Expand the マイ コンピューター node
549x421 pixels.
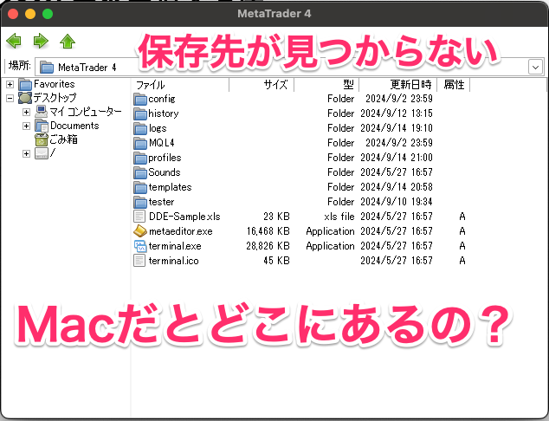pos(26,112)
